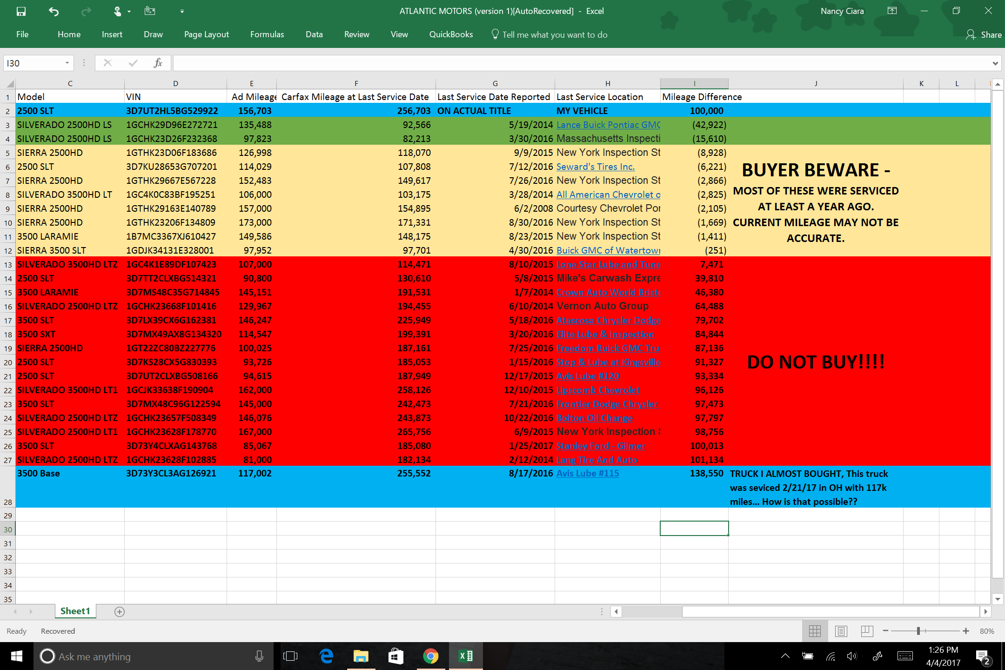Viewport: 1005px width, 670px height.
Task: Click the Print Preview icon in toolbar
Action: tap(149, 10)
